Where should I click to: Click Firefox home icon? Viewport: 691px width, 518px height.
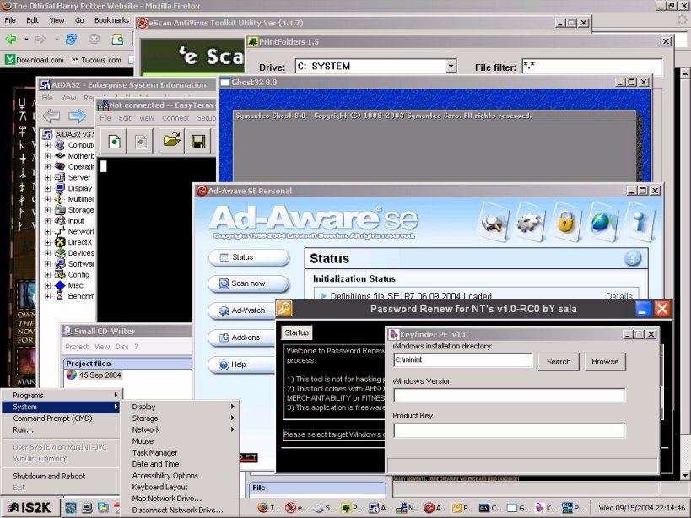tap(117, 39)
